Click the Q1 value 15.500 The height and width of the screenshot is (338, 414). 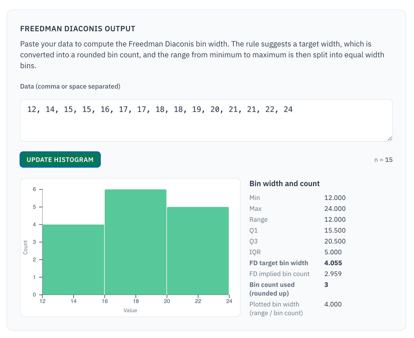coord(335,230)
